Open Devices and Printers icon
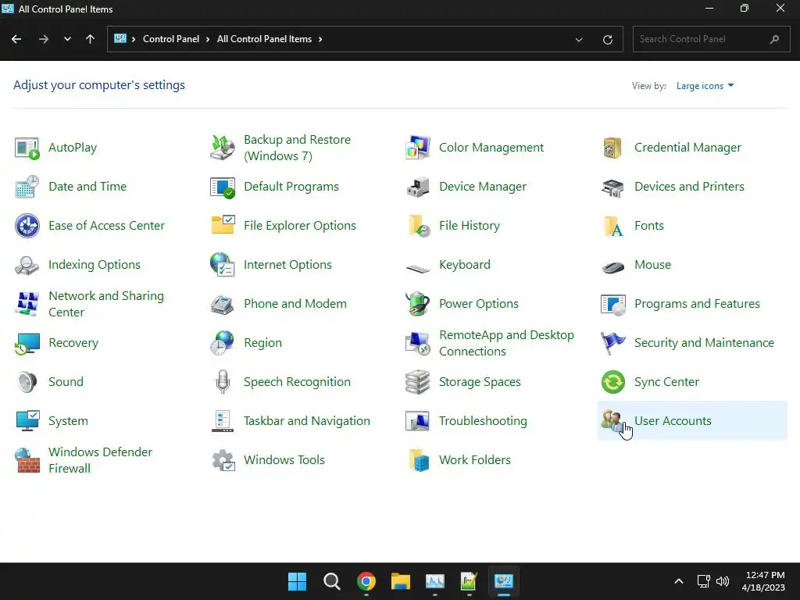Viewport: 800px width, 600px height. [612, 187]
